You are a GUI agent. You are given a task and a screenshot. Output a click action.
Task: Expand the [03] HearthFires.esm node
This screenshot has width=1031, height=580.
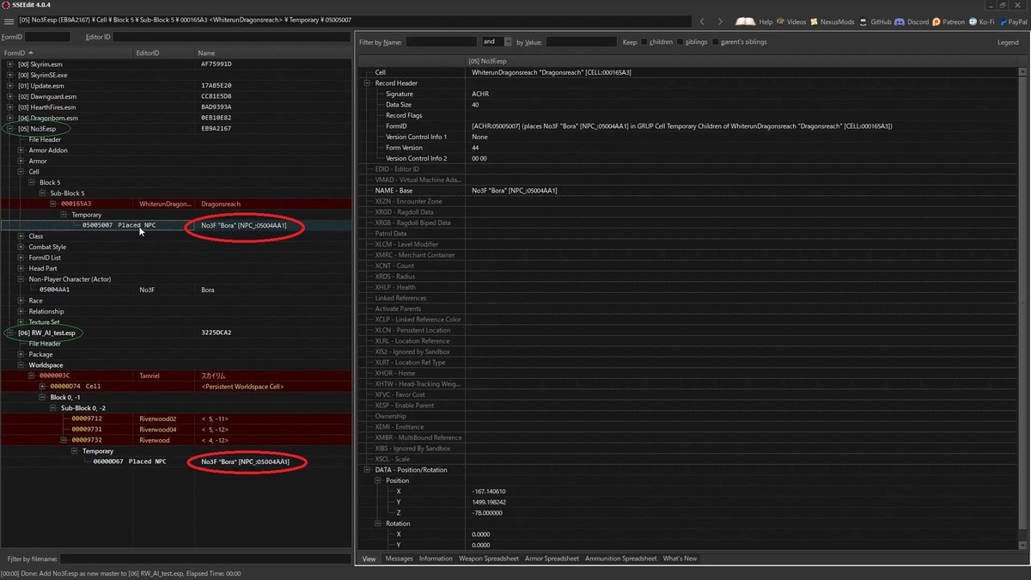(9, 107)
